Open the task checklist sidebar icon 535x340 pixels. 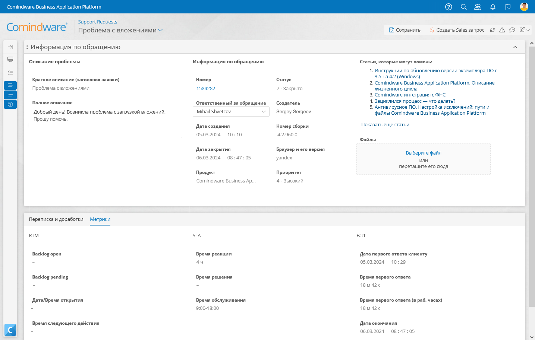[10, 73]
